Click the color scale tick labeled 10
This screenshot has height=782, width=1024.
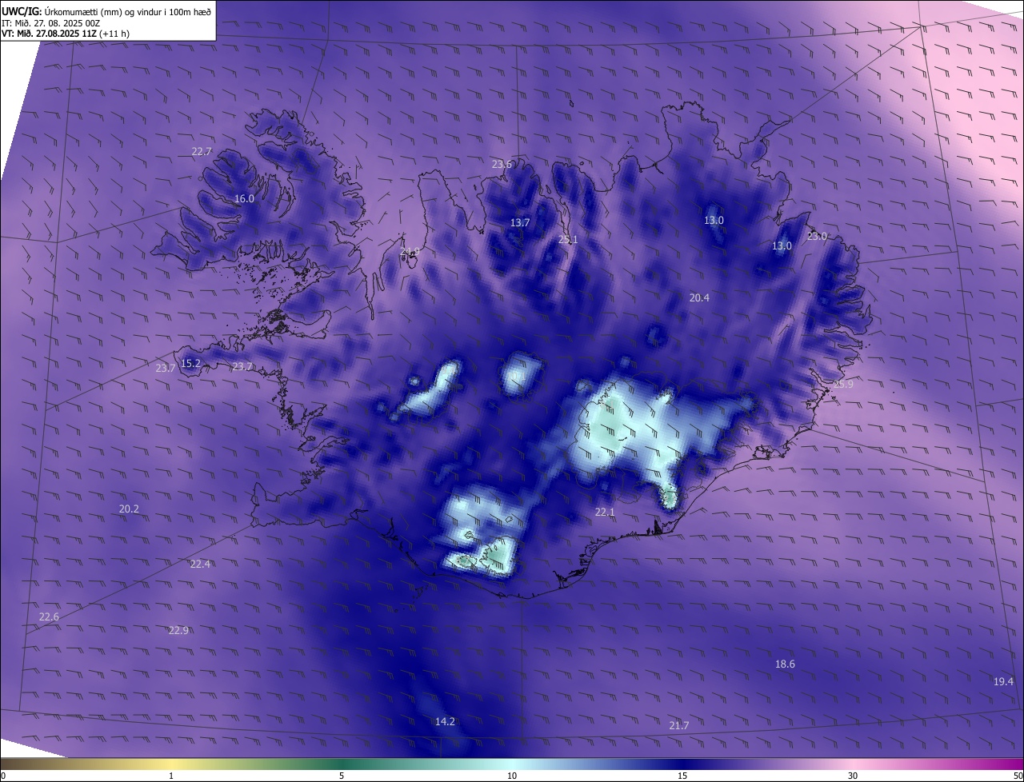coord(512,776)
